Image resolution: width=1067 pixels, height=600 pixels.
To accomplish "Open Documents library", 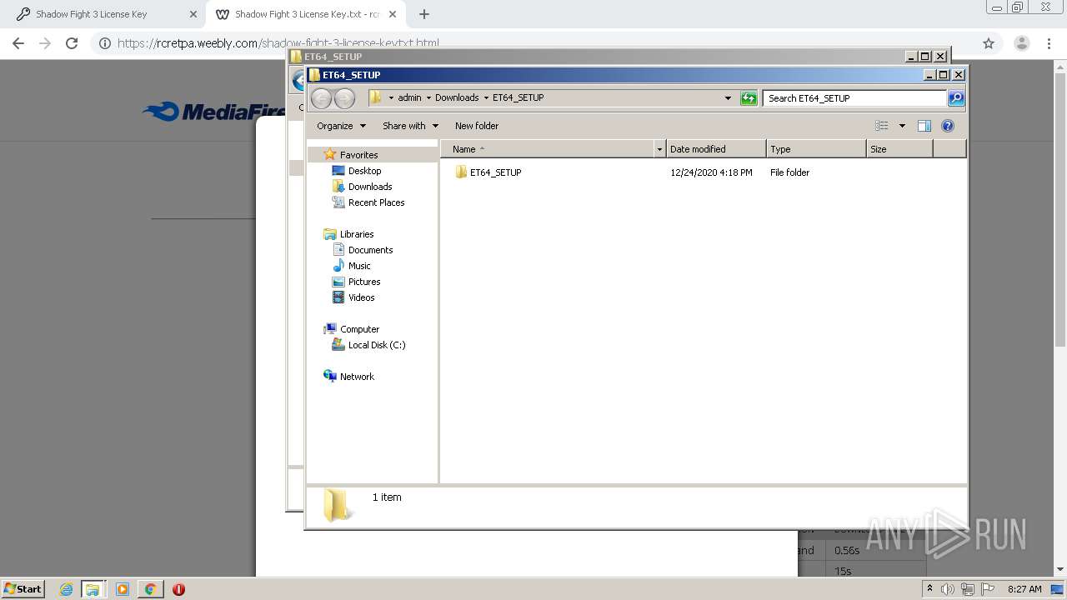I will click(x=370, y=250).
